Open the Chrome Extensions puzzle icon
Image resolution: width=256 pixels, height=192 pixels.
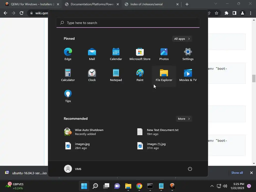[226, 13]
